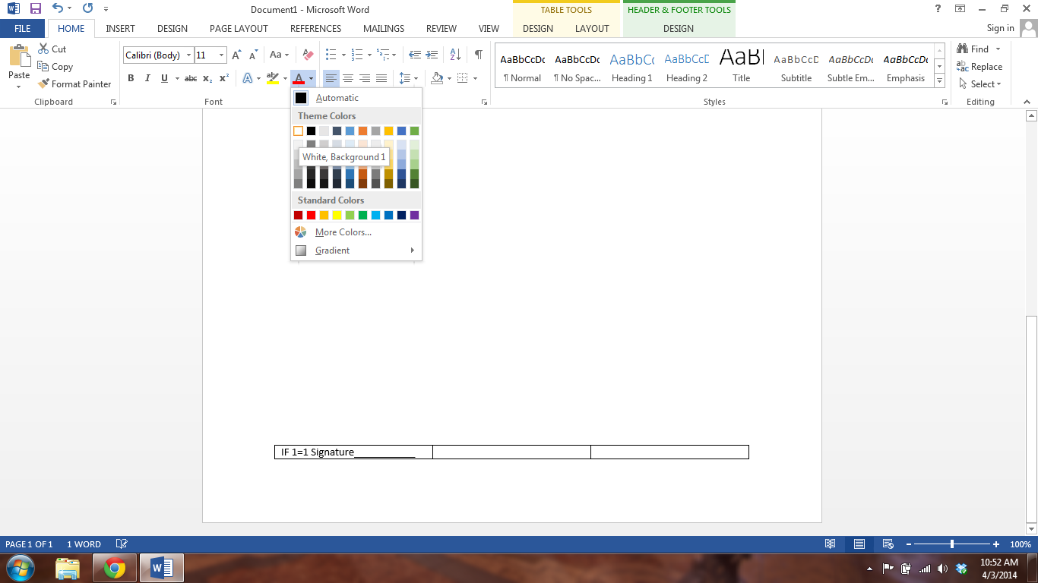This screenshot has height=583, width=1038.
Task: Pick standard Purple color swatch
Action: pos(414,215)
